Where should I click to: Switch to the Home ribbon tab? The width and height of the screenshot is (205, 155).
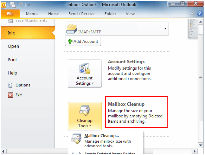pyautogui.click(x=53, y=14)
